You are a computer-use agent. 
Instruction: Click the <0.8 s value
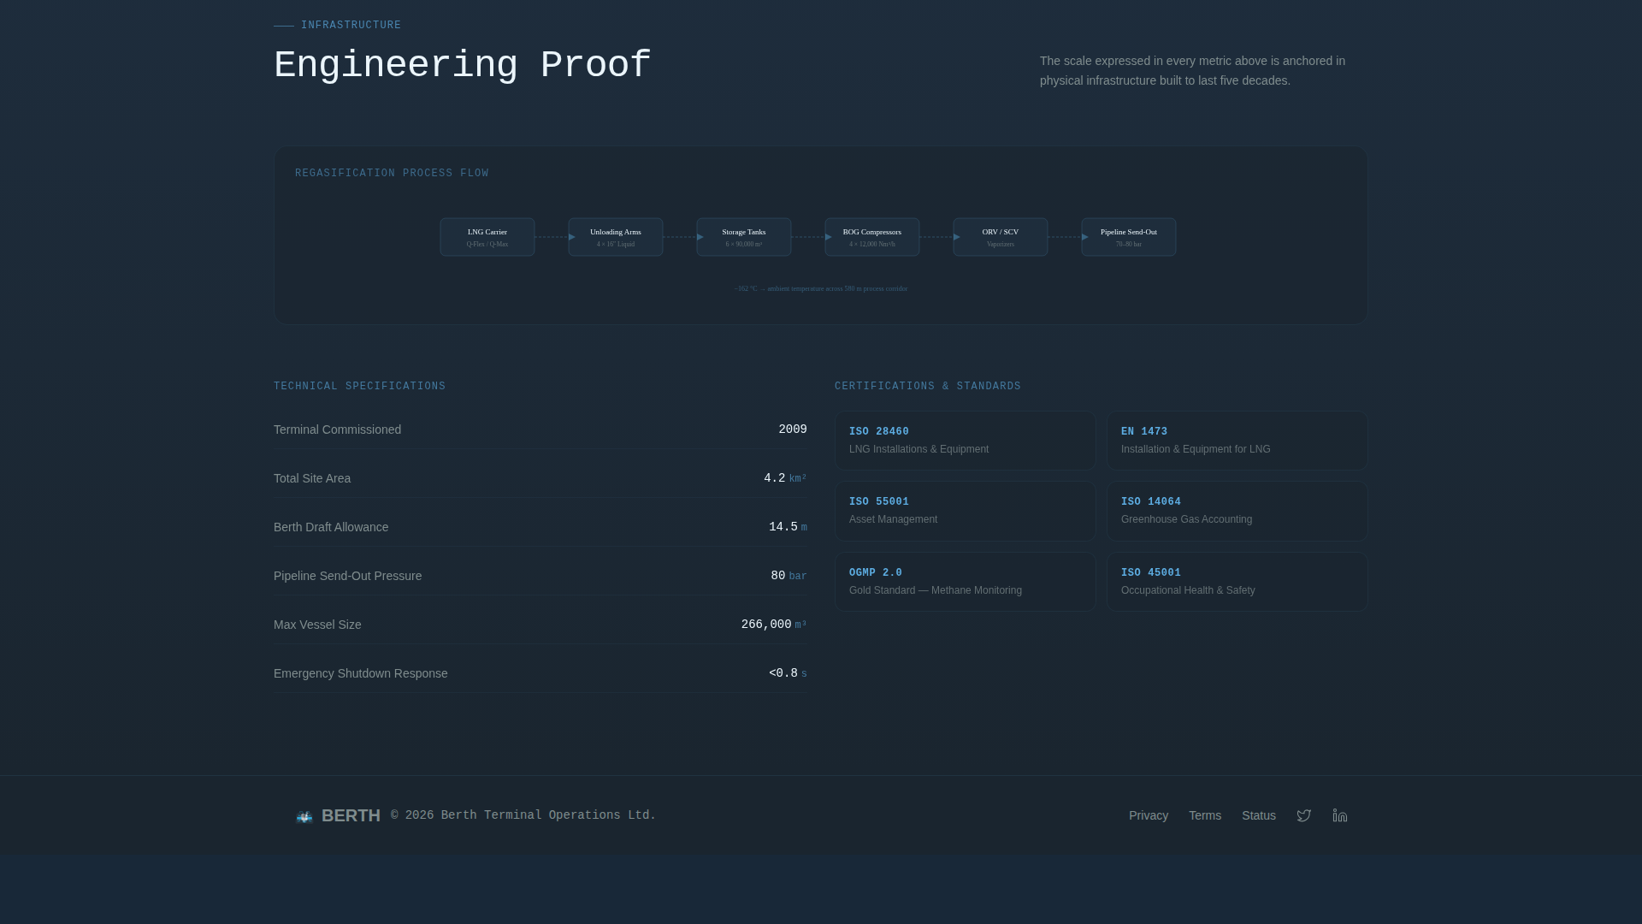(788, 673)
